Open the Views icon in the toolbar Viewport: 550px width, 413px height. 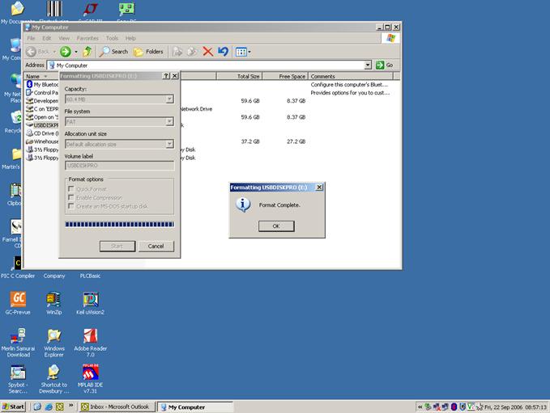coord(243,53)
